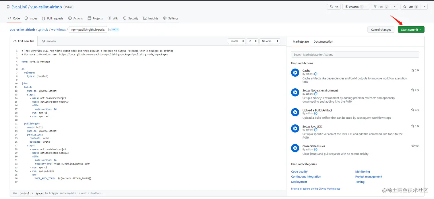Viewport: 434px width, 199px height.
Task: Click the main branch label
Action: 115,29
